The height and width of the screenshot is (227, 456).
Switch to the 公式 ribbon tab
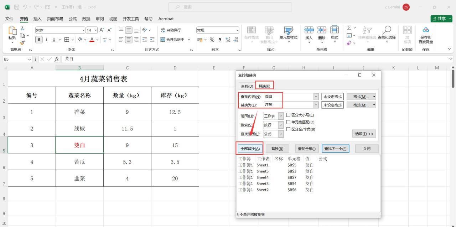pyautogui.click(x=73, y=19)
